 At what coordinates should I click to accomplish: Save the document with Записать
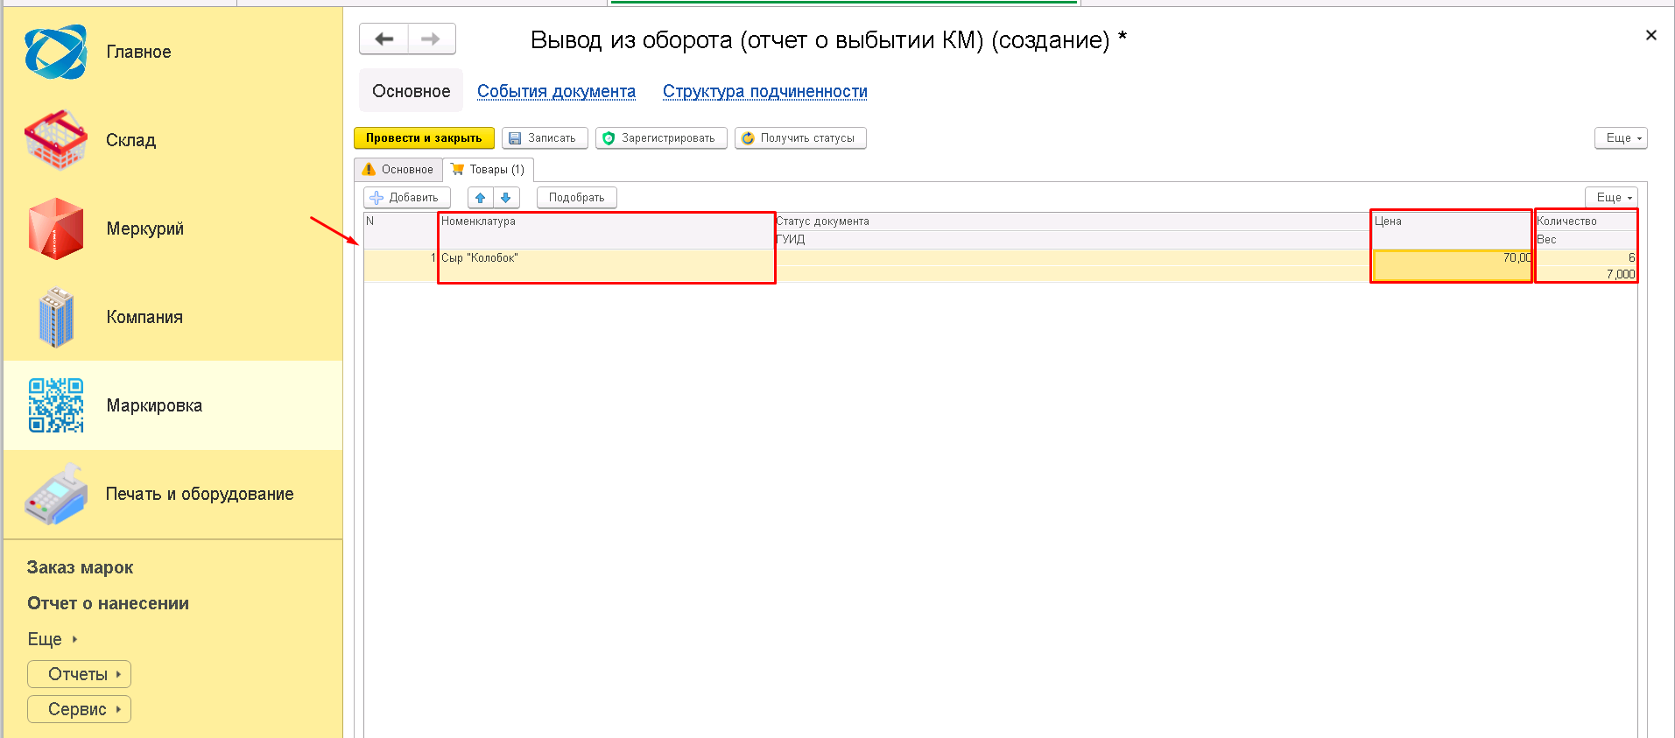click(545, 138)
